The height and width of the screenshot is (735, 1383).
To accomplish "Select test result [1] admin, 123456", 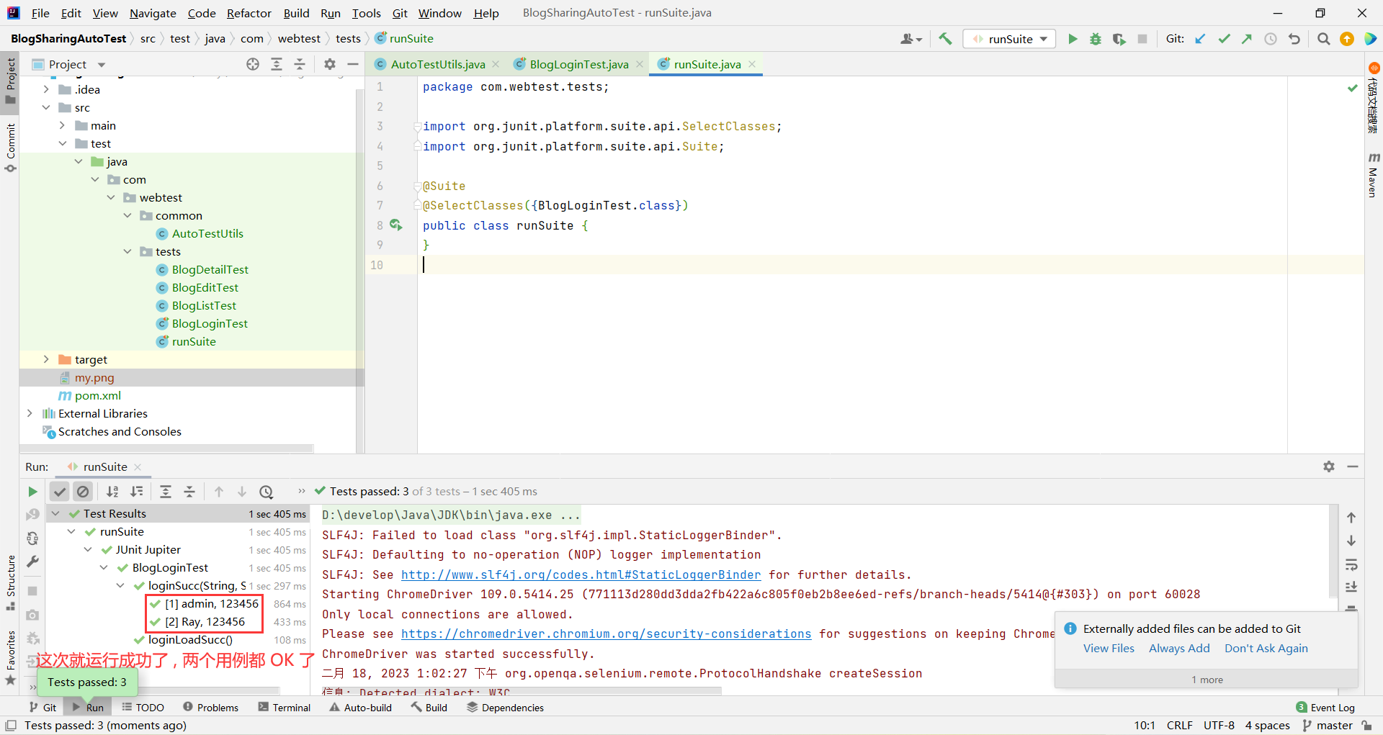I will pyautogui.click(x=212, y=603).
